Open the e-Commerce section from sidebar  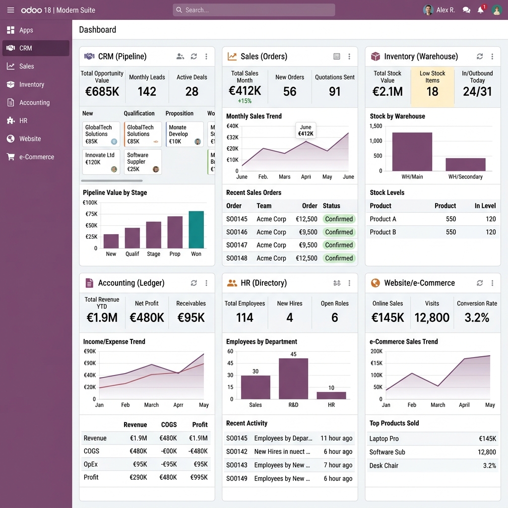click(35, 157)
